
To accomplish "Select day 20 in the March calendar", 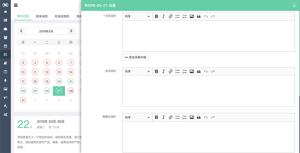I will coord(59,81).
